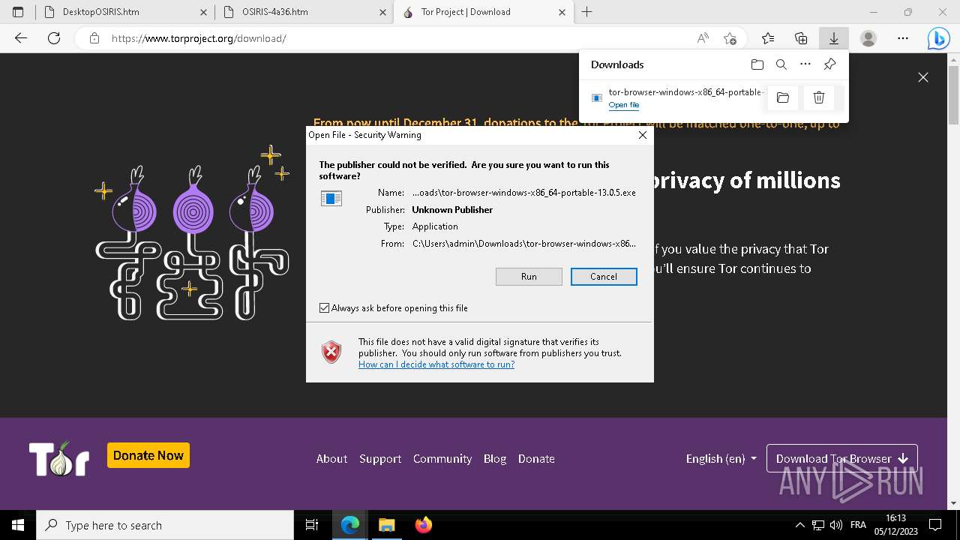960x540 pixels.
Task: Uncheck Always ask before opening this file
Action: coord(325,308)
